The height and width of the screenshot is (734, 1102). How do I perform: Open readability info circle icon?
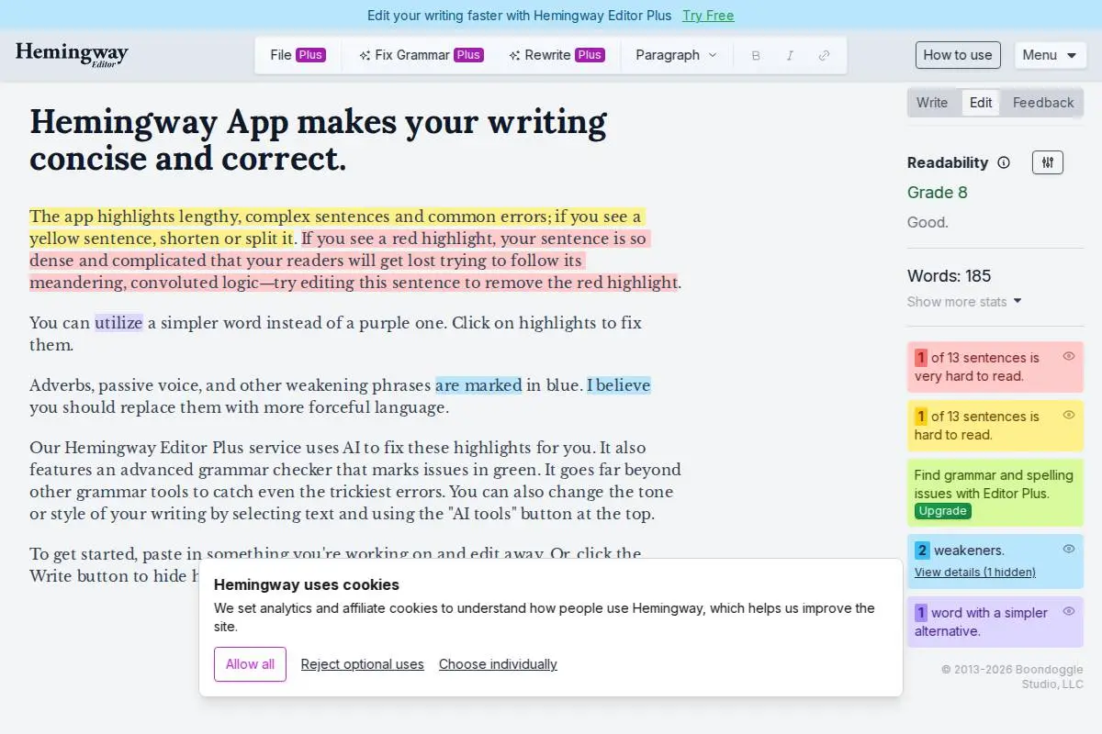(1004, 162)
